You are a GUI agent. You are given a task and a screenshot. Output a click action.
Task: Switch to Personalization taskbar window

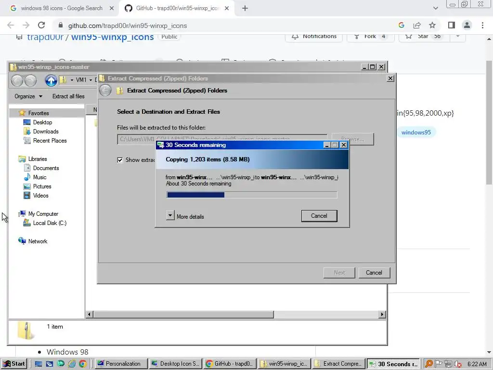121,364
